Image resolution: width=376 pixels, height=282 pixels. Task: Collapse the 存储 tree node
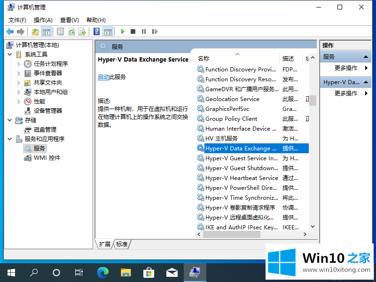coord(9,120)
